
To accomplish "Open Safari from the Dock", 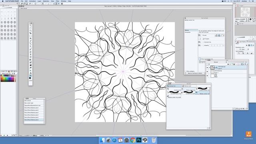I will [114, 140].
